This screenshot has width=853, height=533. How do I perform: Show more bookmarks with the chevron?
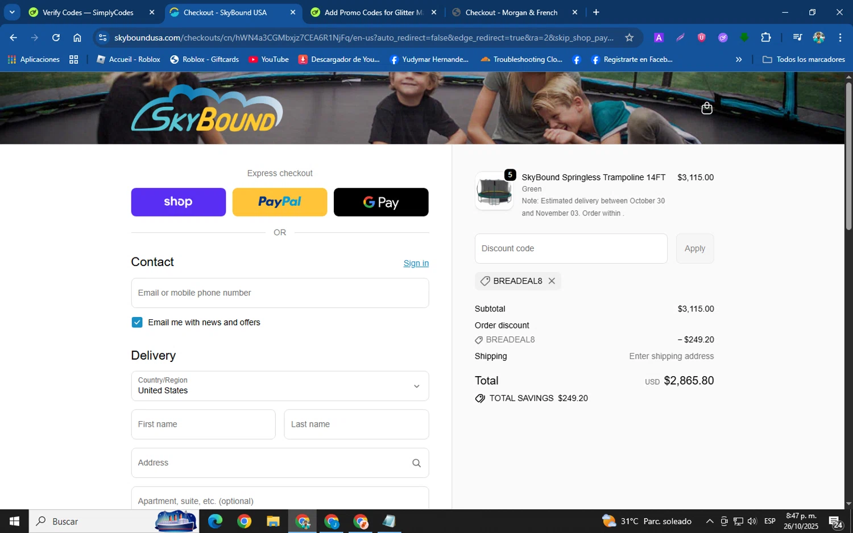tap(739, 59)
